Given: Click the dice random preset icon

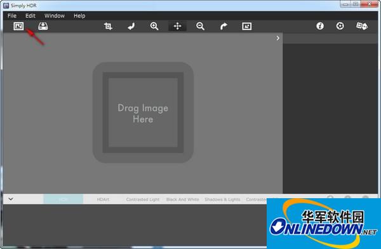Looking at the screenshot, I should pyautogui.click(x=362, y=26).
